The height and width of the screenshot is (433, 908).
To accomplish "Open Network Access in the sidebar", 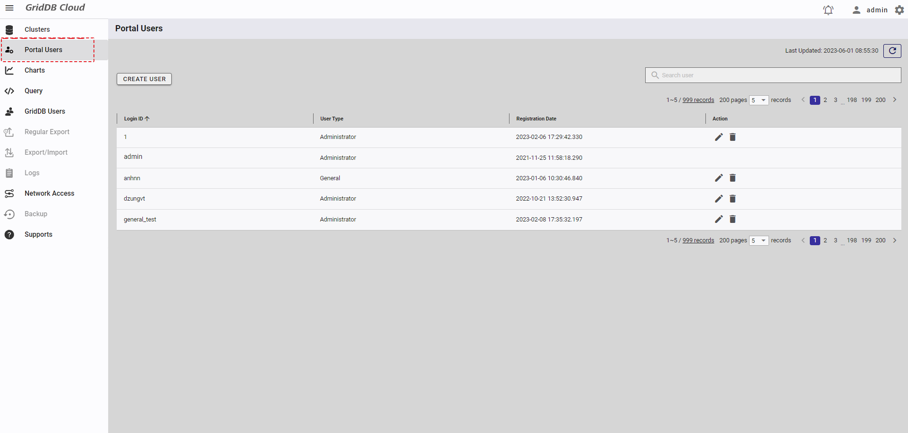I will [x=49, y=193].
